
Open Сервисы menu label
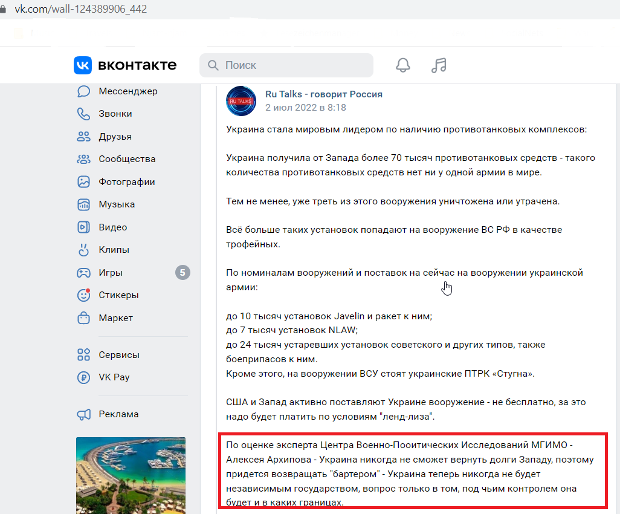point(119,354)
